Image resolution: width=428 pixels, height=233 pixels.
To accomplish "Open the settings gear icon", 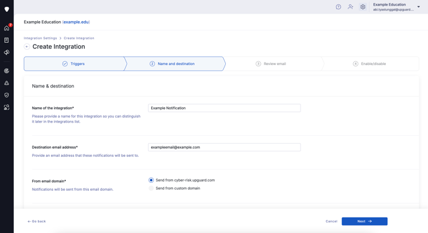I will click(x=363, y=7).
